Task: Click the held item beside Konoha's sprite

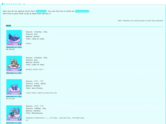Action: pos(9,67)
